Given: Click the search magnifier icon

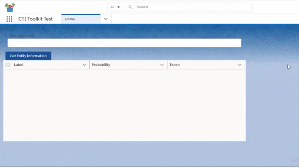Looking at the screenshot, I should click(x=130, y=7).
